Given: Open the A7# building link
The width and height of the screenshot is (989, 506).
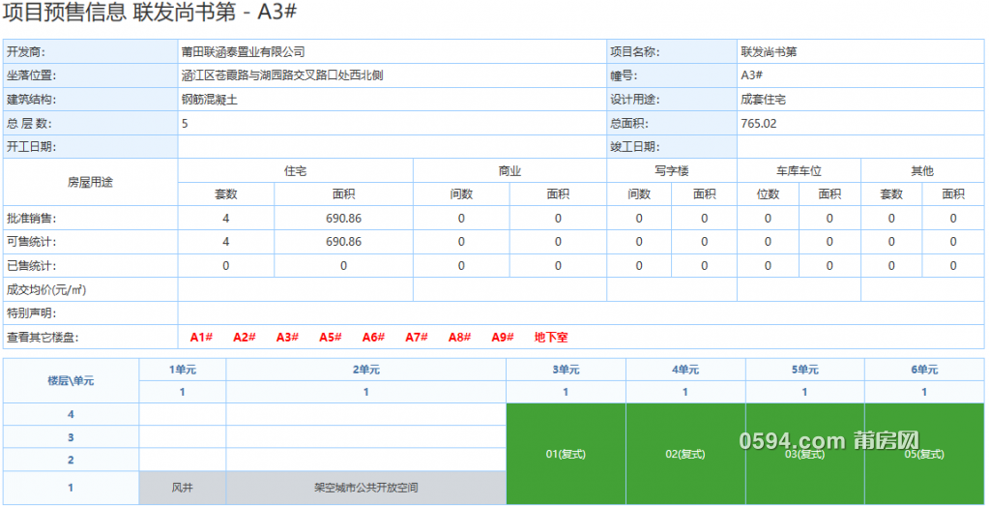Looking at the screenshot, I should (x=417, y=338).
